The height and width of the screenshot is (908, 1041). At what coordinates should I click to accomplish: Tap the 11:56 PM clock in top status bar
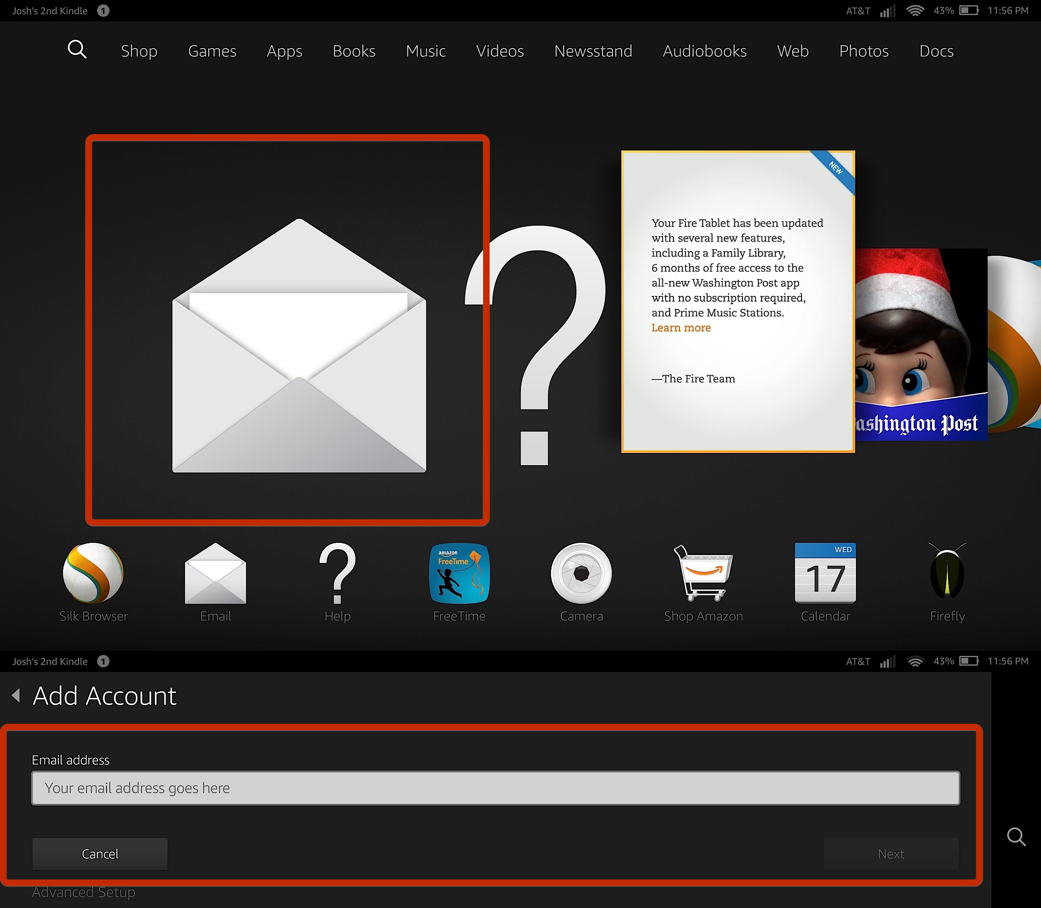[x=1008, y=11]
